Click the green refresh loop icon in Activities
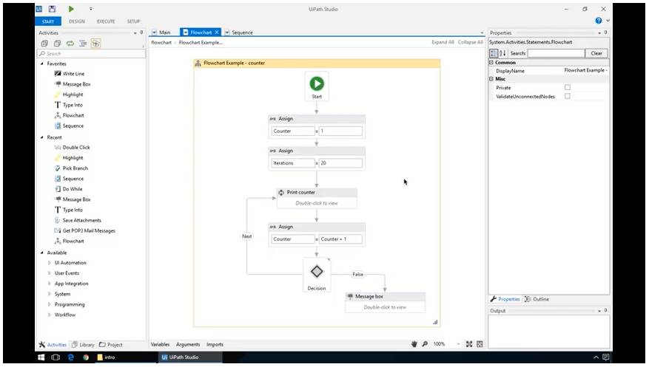The width and height of the screenshot is (649, 367). click(70, 44)
